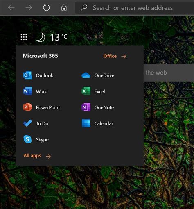Image resolution: width=194 pixels, height=209 pixels.
Task: Open the OneDrive label
Action: pos(104,75)
